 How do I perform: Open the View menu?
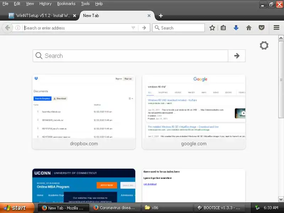(30, 4)
